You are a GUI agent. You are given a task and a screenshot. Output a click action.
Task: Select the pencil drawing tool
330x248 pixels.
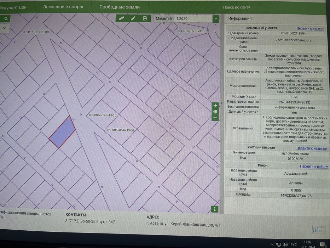(133, 18)
